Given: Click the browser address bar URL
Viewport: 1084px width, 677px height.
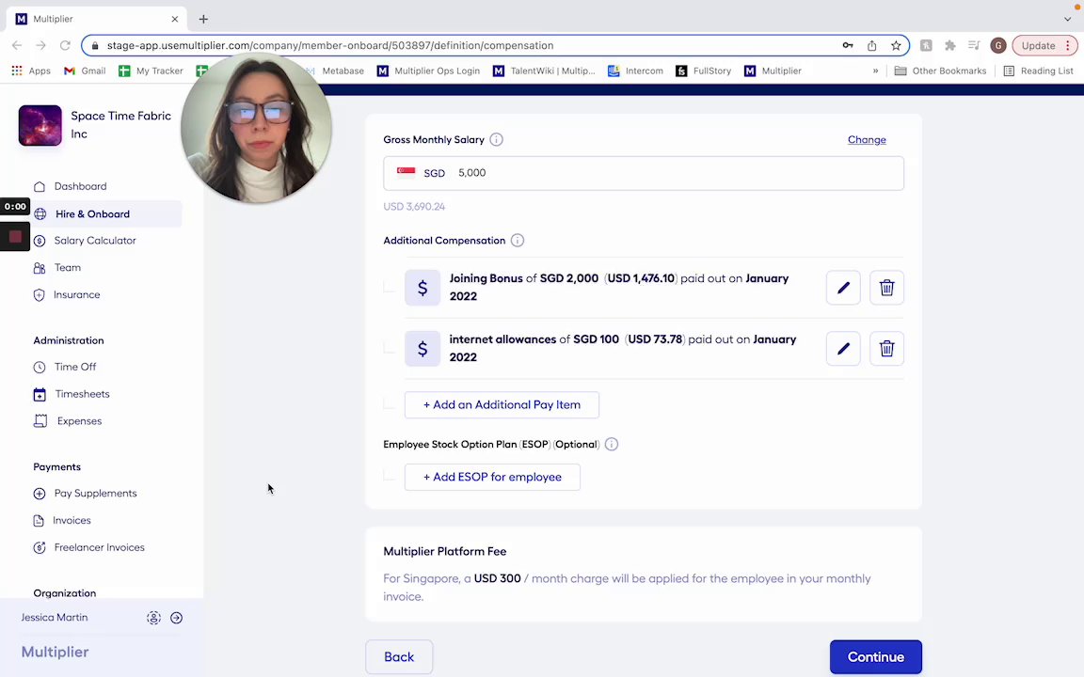Looking at the screenshot, I should (x=330, y=45).
